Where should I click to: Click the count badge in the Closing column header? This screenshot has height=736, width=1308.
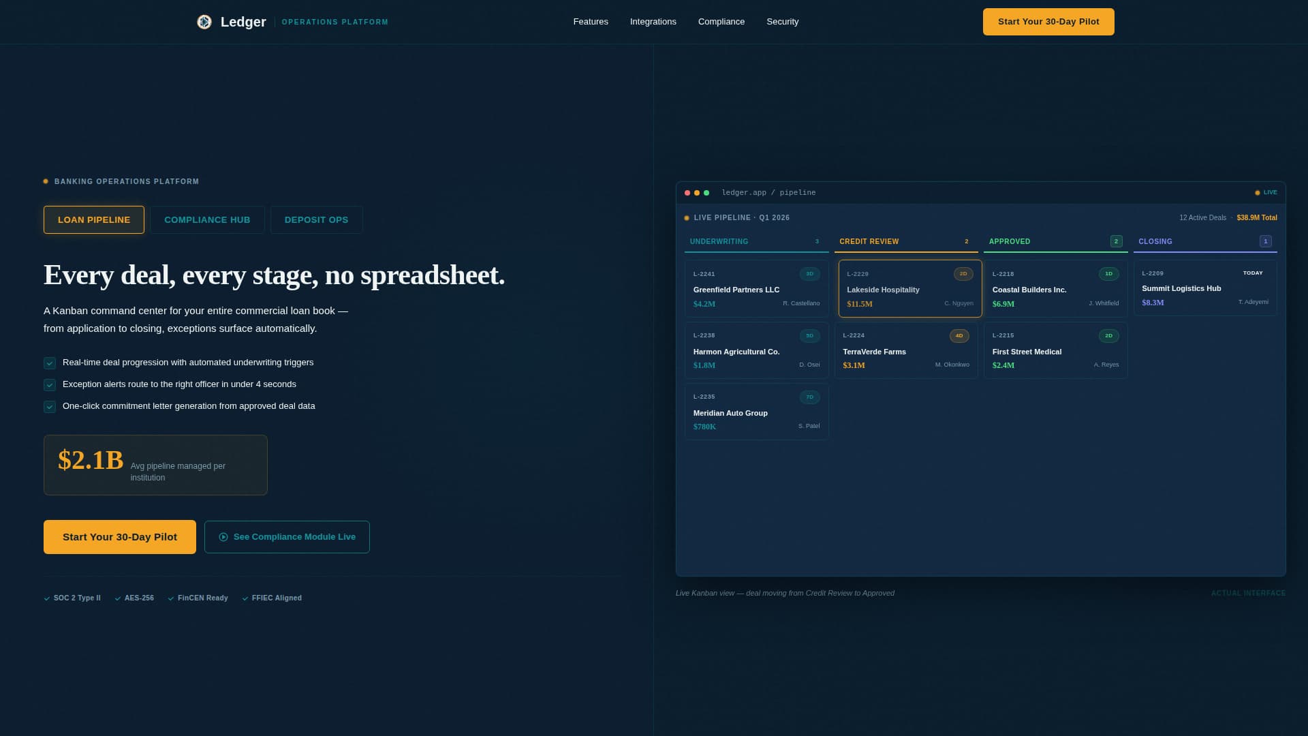click(x=1266, y=241)
